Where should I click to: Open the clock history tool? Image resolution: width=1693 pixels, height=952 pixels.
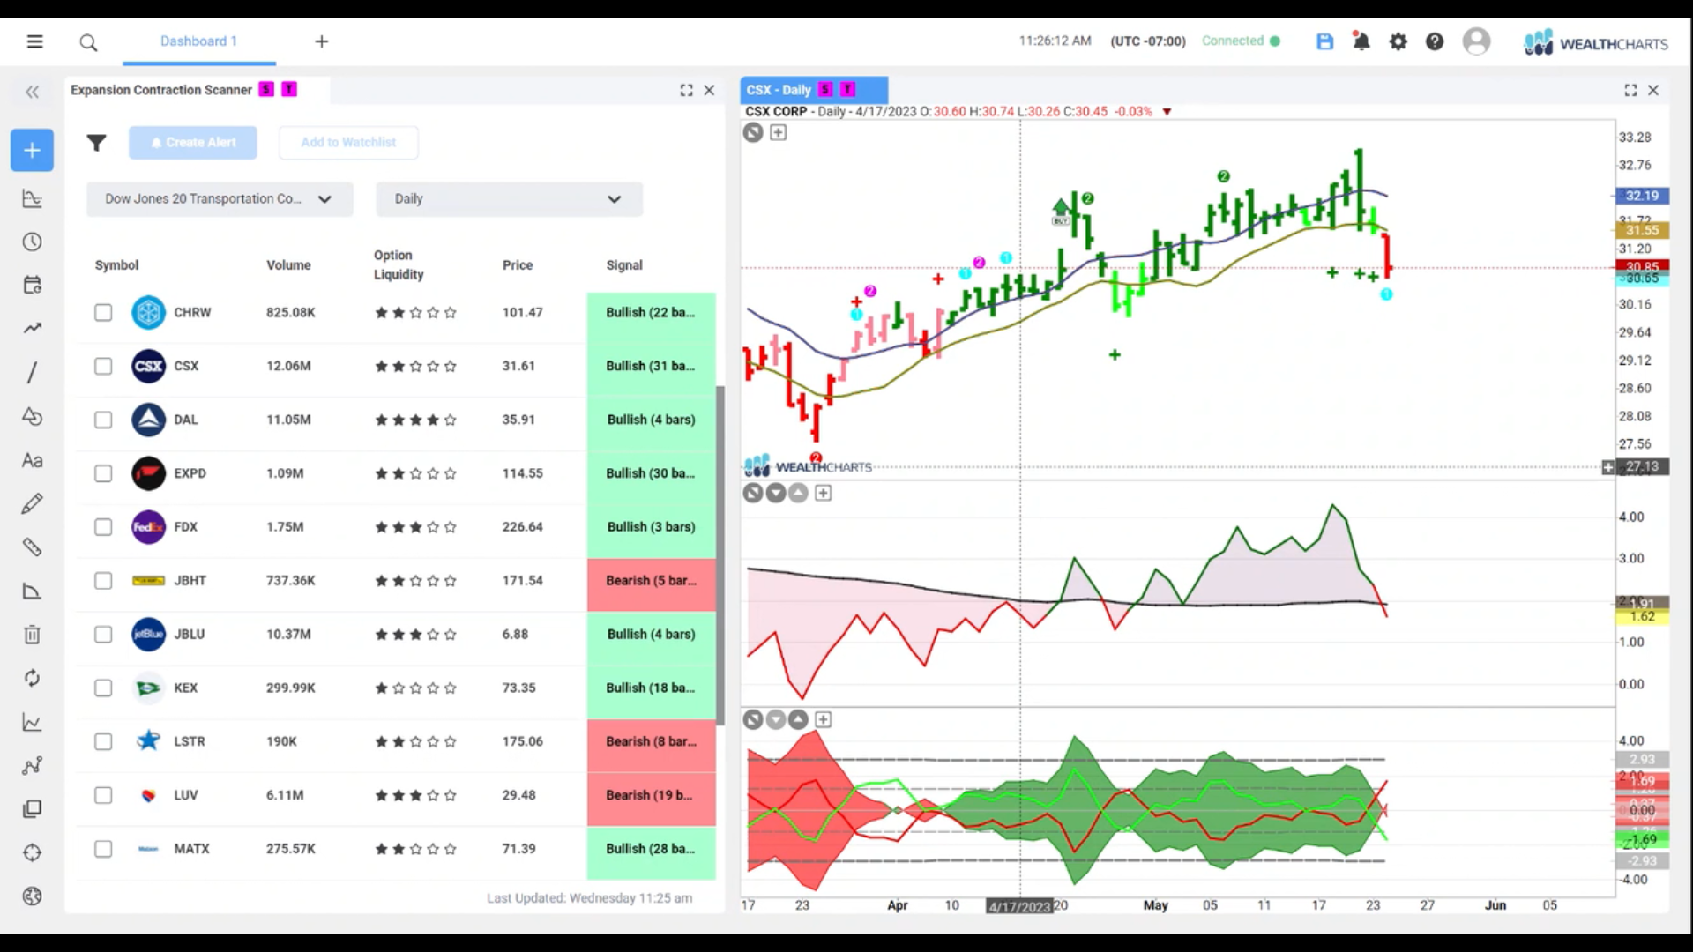pyautogui.click(x=32, y=242)
